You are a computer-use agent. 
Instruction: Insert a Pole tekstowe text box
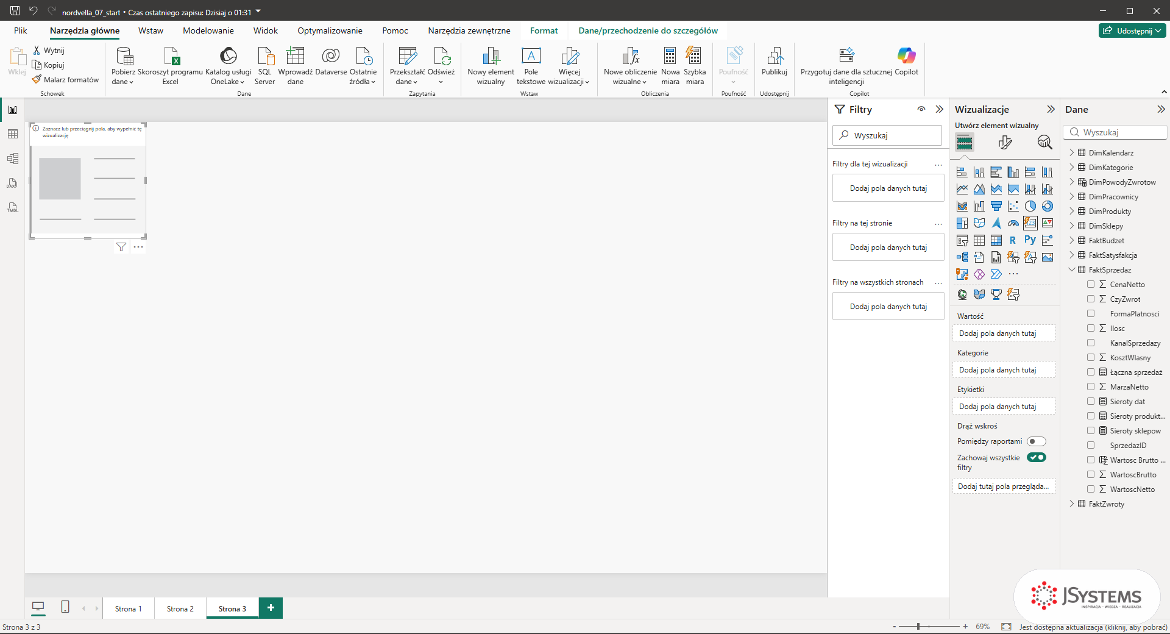pos(531,65)
